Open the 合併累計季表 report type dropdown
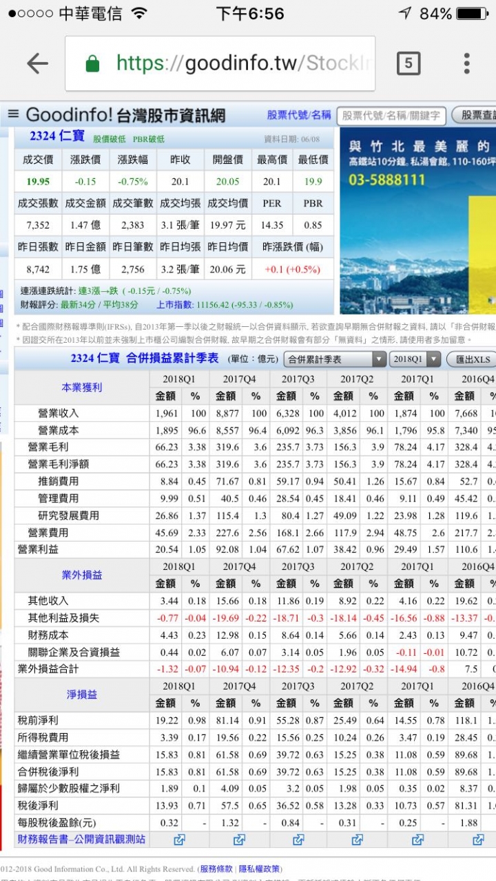Viewport: 496px width, 881px height. click(x=335, y=359)
